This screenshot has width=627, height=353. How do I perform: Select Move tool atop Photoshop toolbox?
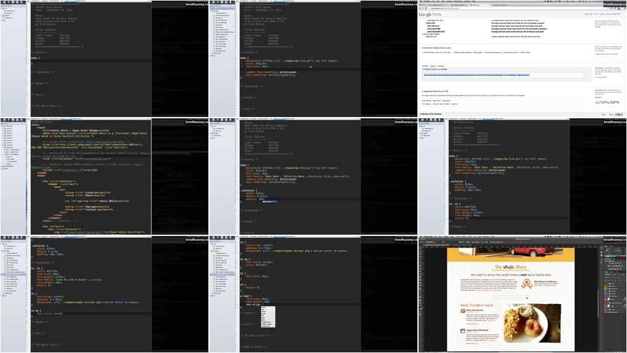pos(420,248)
